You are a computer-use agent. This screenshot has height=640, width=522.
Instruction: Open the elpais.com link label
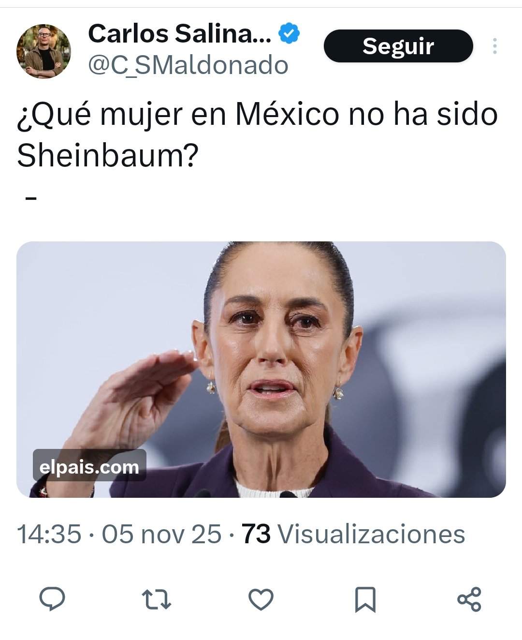[x=89, y=467]
